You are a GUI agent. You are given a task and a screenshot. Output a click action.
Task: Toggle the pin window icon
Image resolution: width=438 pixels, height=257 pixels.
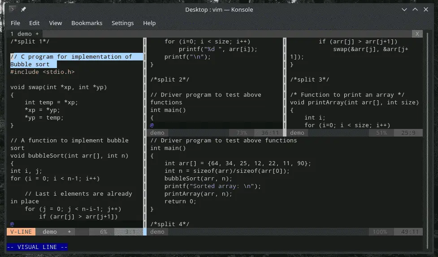coord(23,9)
